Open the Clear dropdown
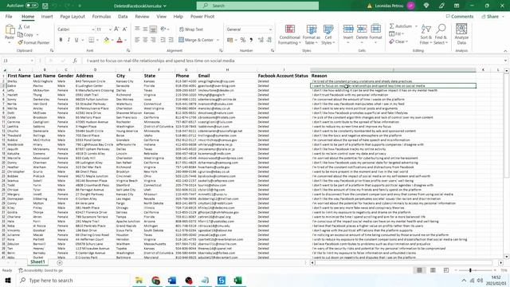The image size is (510, 287). pyautogui.click(x=398, y=41)
